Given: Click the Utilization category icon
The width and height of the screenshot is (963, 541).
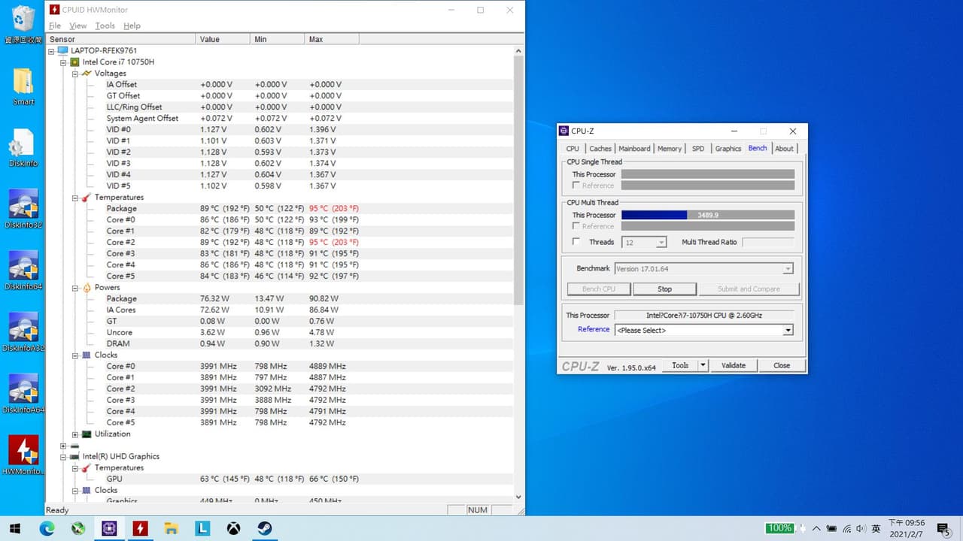Looking at the screenshot, I should pos(87,434).
